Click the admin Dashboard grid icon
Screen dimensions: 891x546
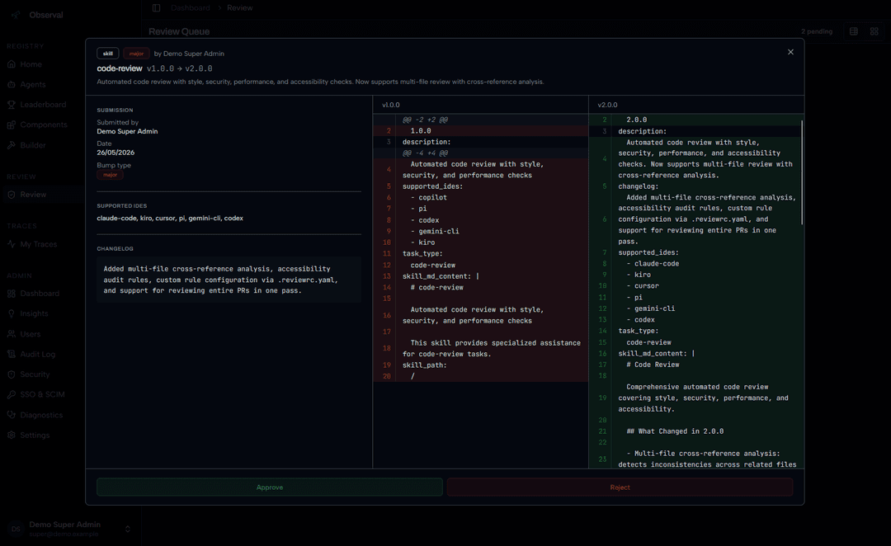pyautogui.click(x=12, y=293)
